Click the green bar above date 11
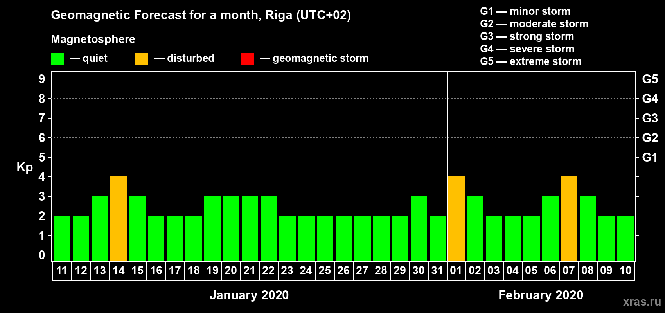This screenshot has height=313, width=665. point(62,238)
